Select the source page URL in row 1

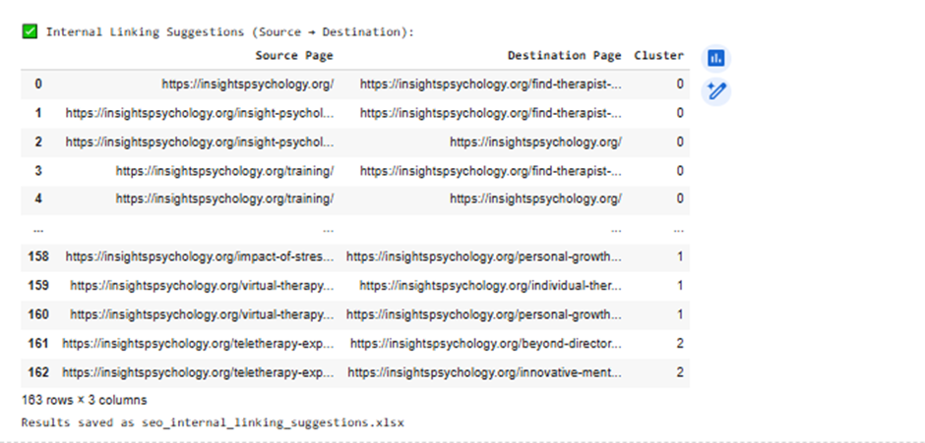click(200, 113)
